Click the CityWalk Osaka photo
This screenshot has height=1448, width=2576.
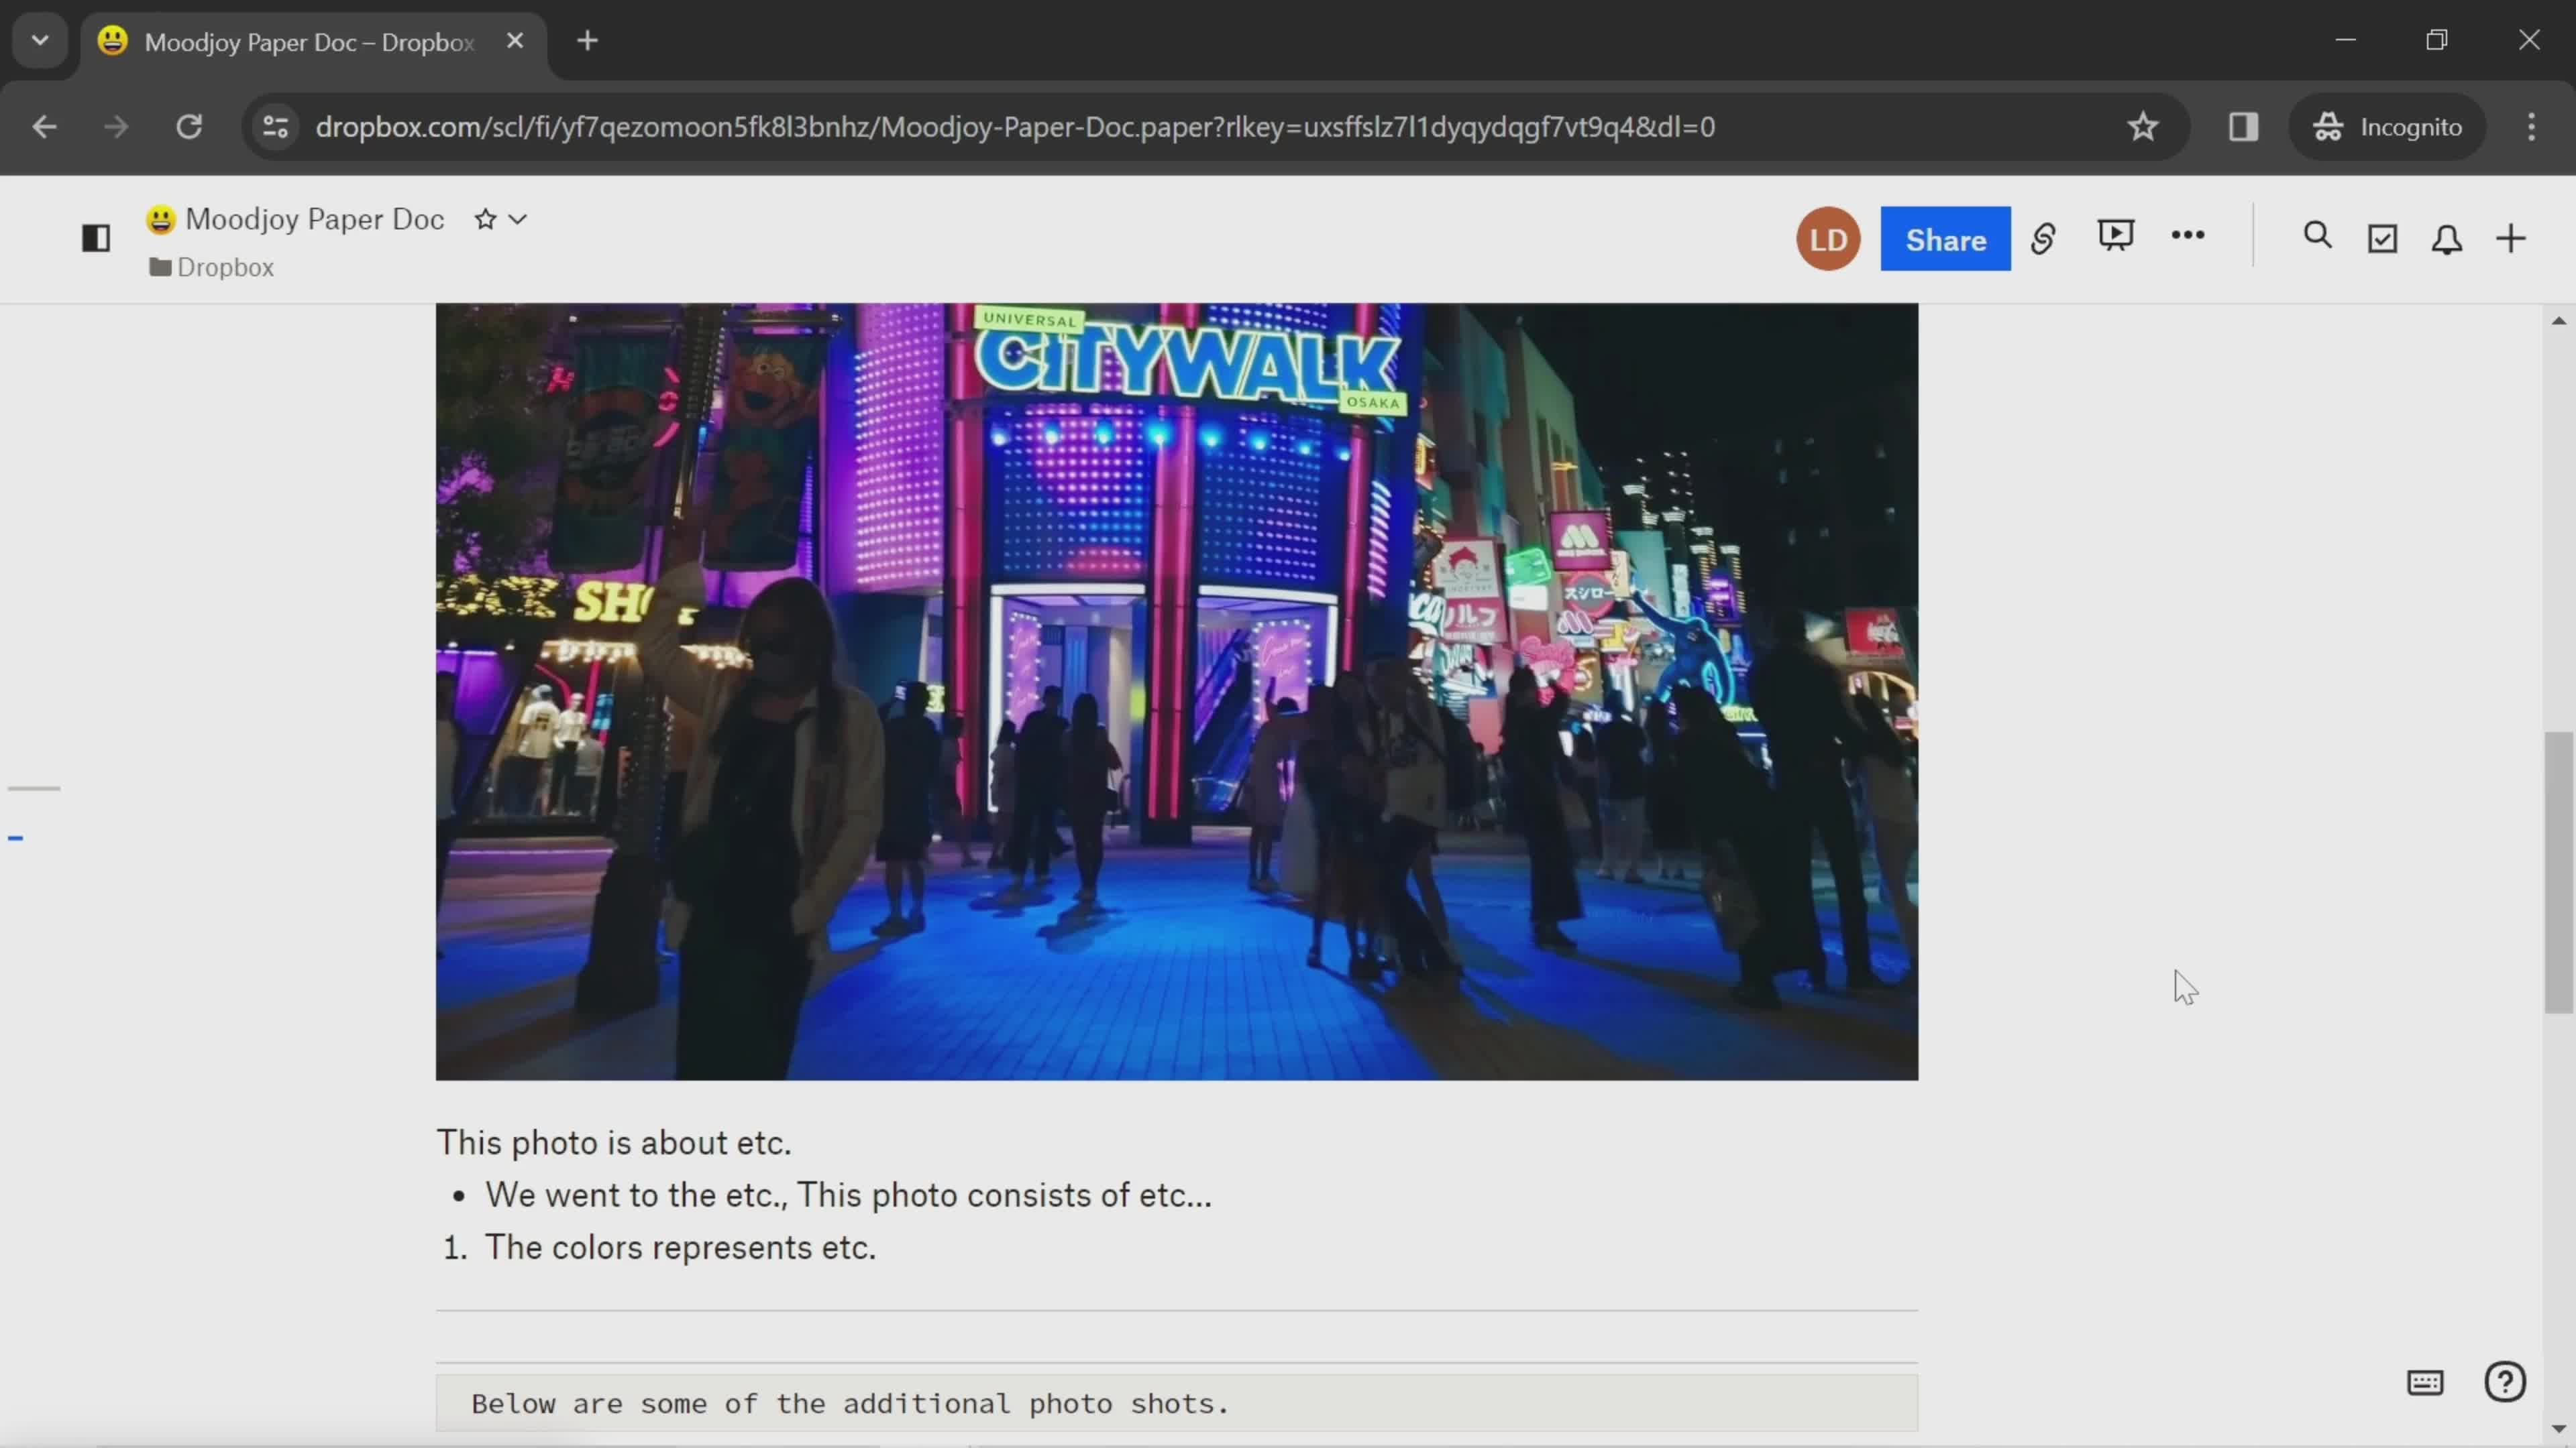[x=1177, y=692]
